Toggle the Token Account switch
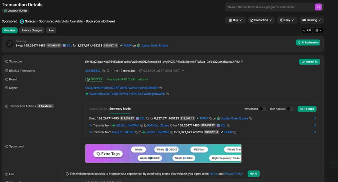 [x=290, y=109]
